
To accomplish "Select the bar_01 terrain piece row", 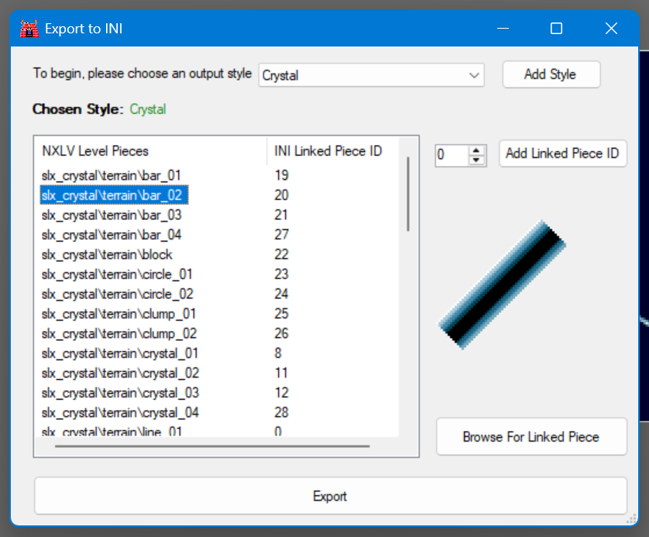I will point(112,175).
